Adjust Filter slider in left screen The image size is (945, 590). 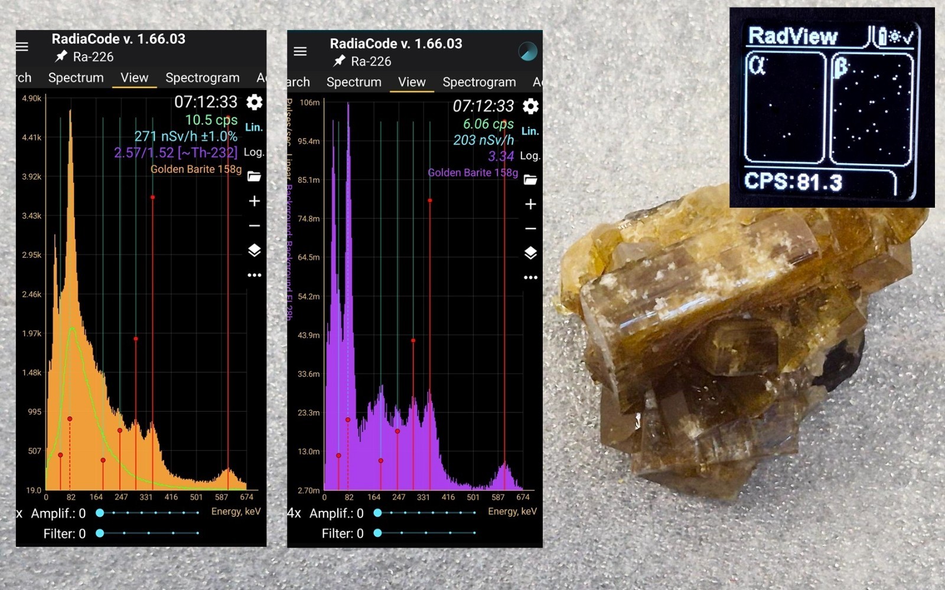(149, 533)
